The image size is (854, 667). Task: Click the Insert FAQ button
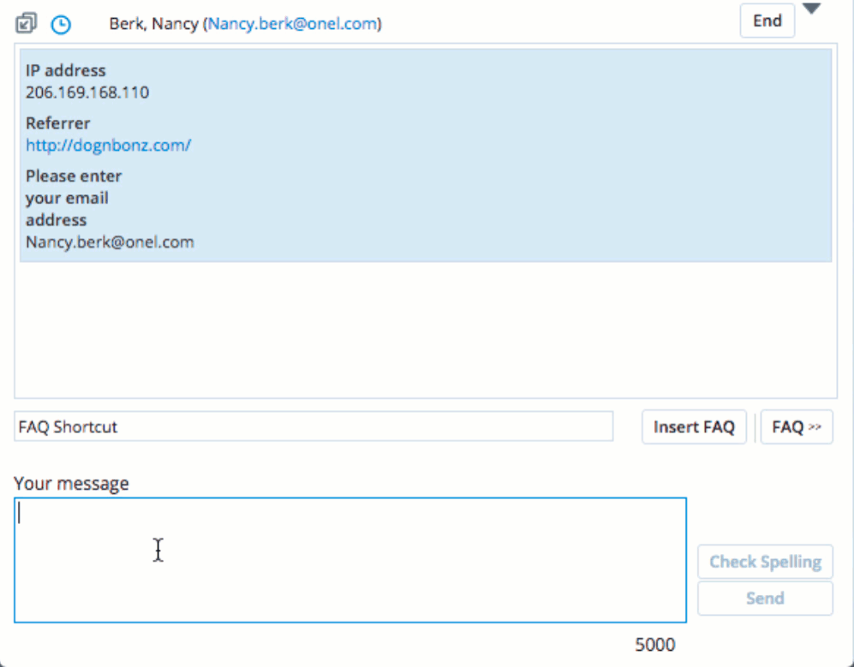click(694, 427)
